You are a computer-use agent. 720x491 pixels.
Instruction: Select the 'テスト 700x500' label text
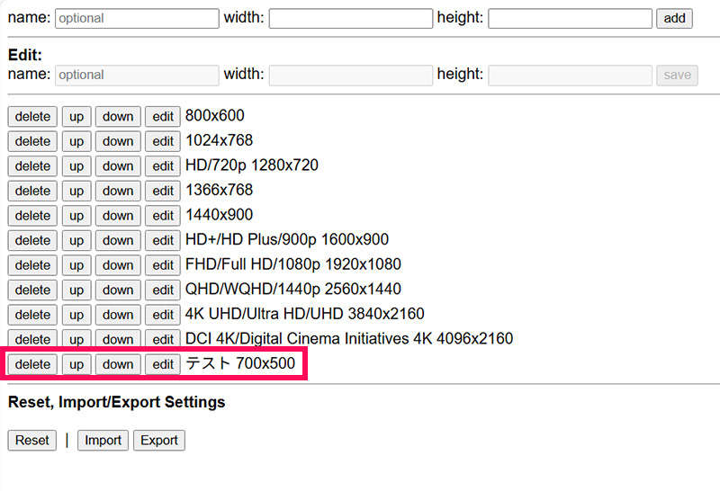point(240,363)
